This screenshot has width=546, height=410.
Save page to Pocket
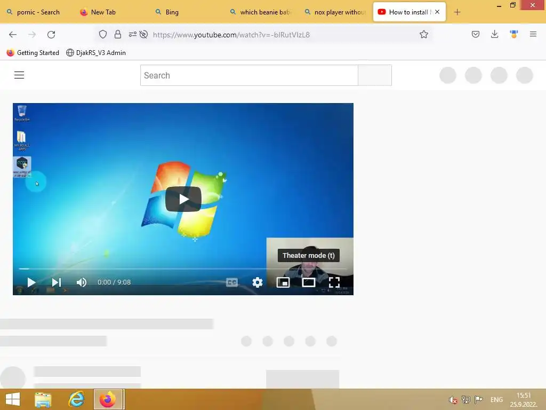(x=476, y=34)
